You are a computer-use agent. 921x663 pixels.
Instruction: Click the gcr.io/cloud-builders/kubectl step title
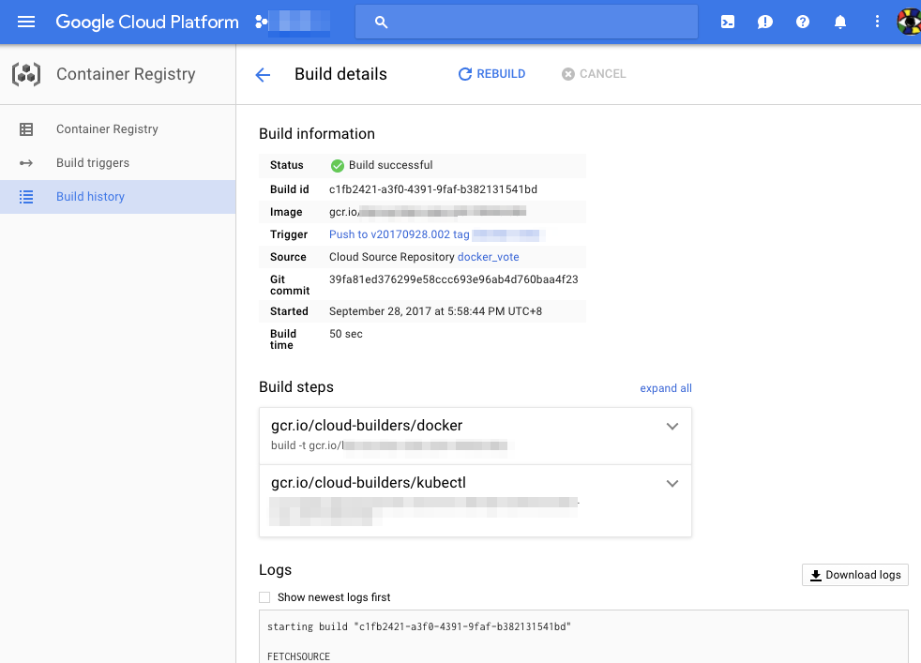(369, 483)
